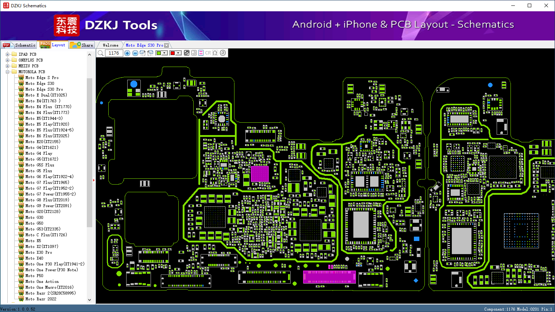This screenshot has height=312, width=555.
Task: Open Moto Razr 2022 layout
Action: click(41, 299)
